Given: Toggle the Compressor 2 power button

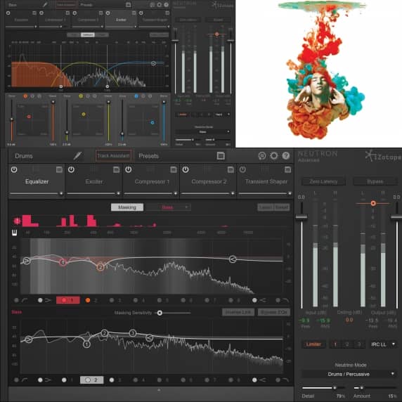Looking at the screenshot, I should 186,169.
